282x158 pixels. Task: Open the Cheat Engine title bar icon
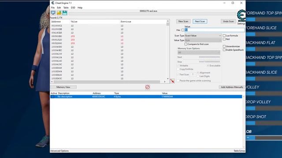coord(53,3)
